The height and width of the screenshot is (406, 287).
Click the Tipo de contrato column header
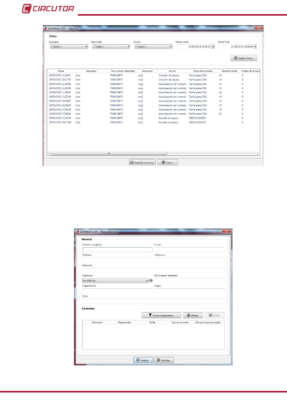[x=180, y=322]
